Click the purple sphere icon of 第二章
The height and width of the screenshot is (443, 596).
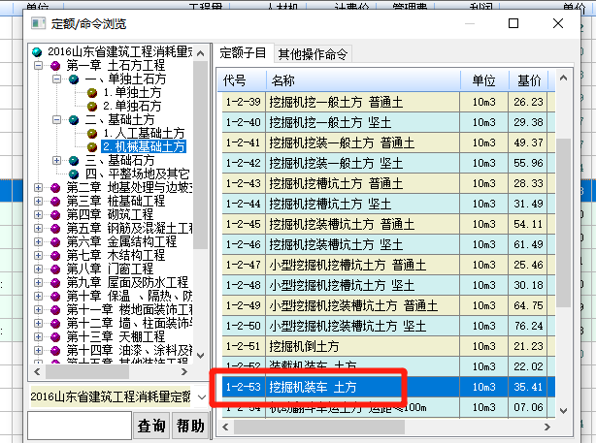click(55, 187)
